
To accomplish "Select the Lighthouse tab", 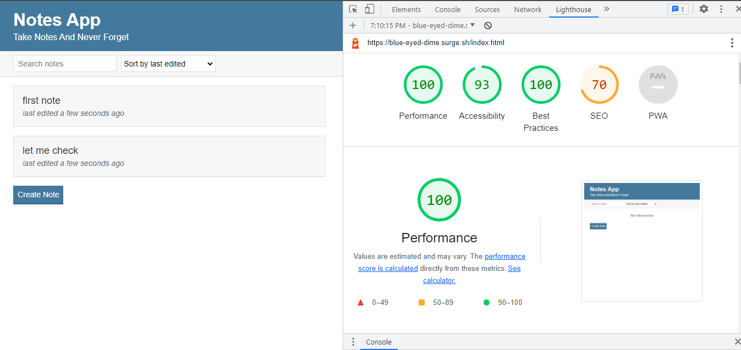I will (574, 9).
